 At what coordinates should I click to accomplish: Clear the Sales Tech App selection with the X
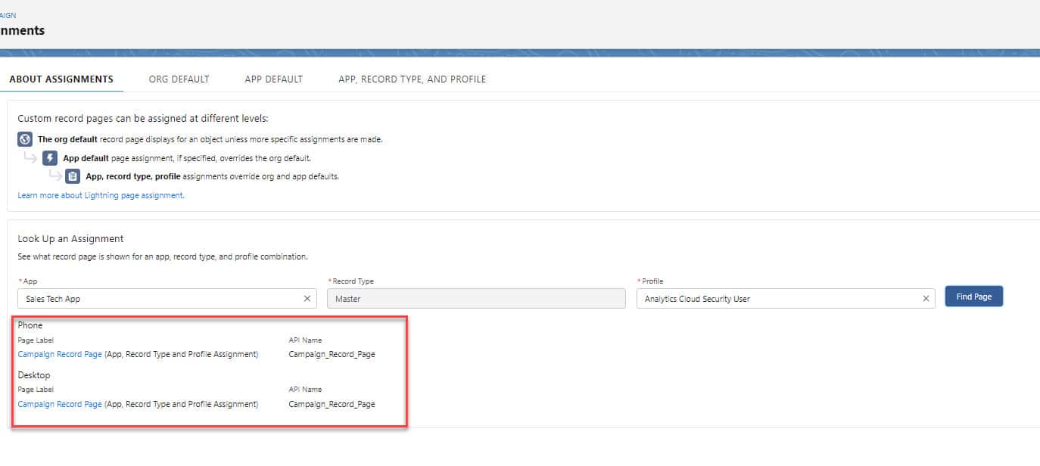307,298
